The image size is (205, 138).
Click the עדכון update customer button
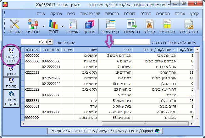click(11, 71)
